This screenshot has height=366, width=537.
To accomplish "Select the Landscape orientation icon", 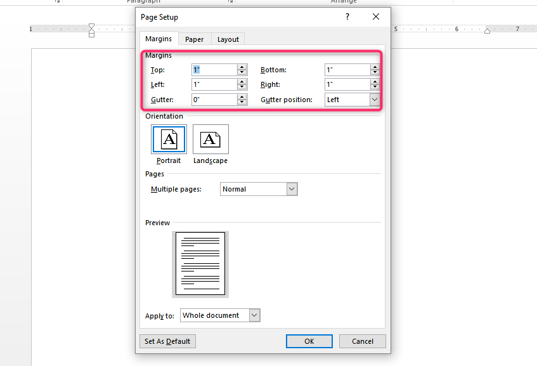I will coord(210,139).
